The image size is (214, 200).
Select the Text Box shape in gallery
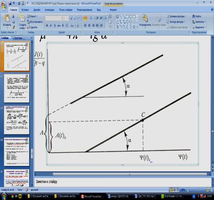pos(117,17)
